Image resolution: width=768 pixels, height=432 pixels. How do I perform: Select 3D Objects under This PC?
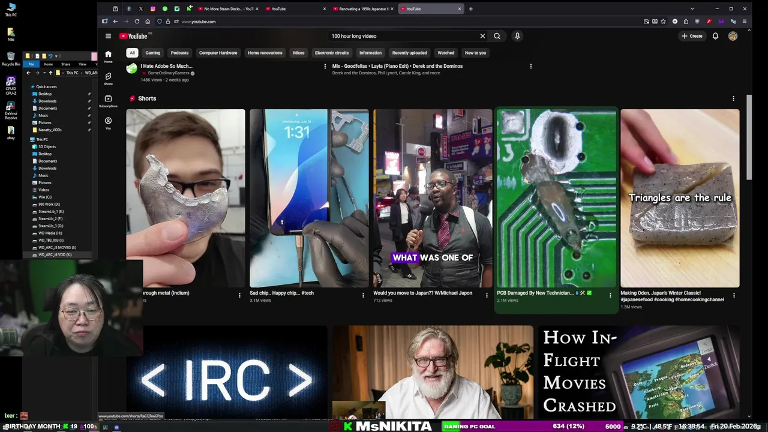coord(47,146)
